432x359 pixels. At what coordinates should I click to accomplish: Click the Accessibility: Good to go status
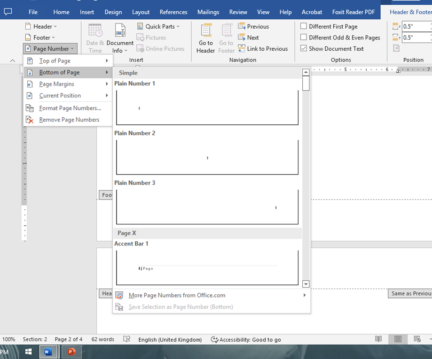pos(246,339)
